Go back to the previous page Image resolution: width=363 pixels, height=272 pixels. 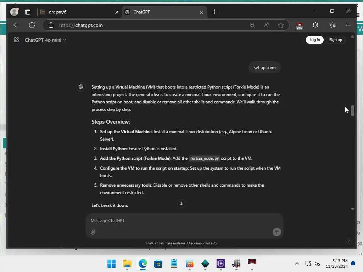click(16, 25)
